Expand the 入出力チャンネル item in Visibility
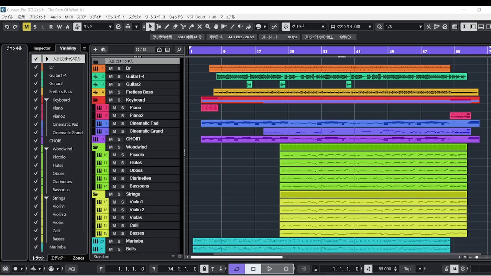Viewport: 491px width, 276px height. tap(47, 59)
